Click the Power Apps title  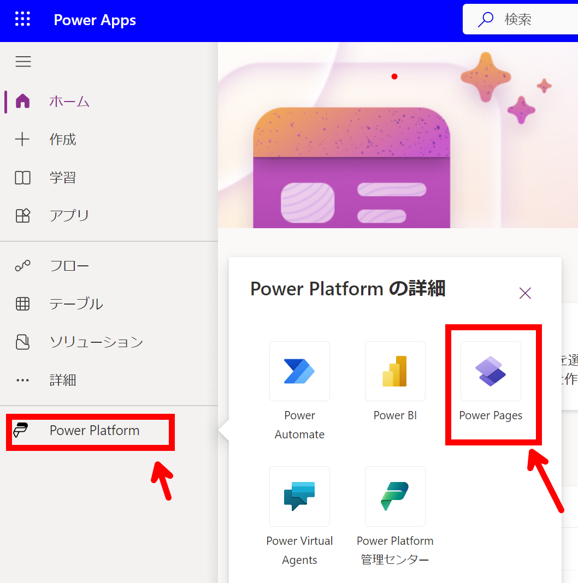[x=95, y=20]
